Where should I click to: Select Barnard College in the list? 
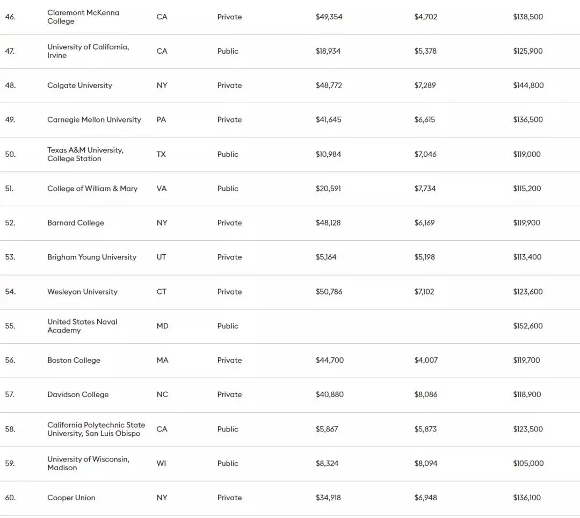point(76,223)
